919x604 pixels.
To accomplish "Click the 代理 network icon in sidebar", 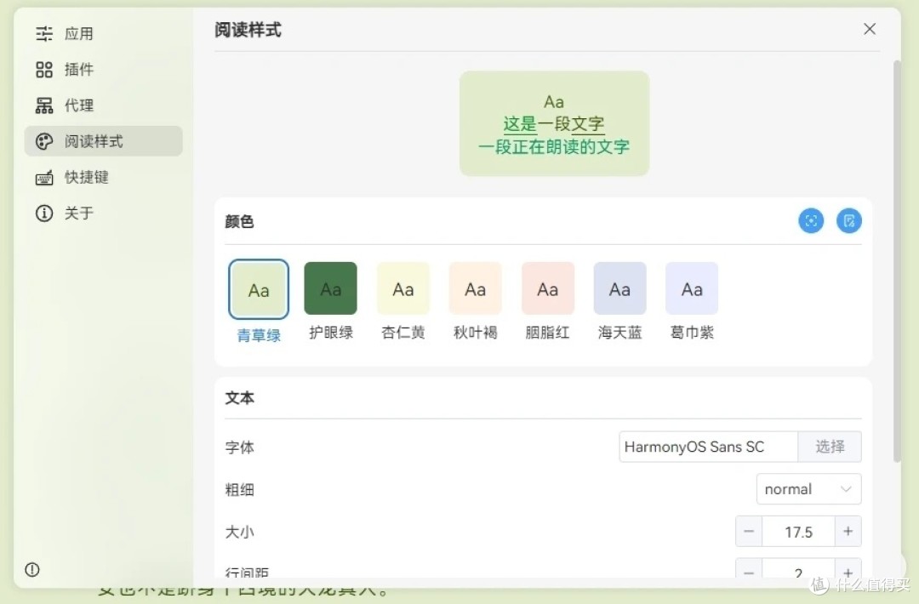I will [44, 105].
